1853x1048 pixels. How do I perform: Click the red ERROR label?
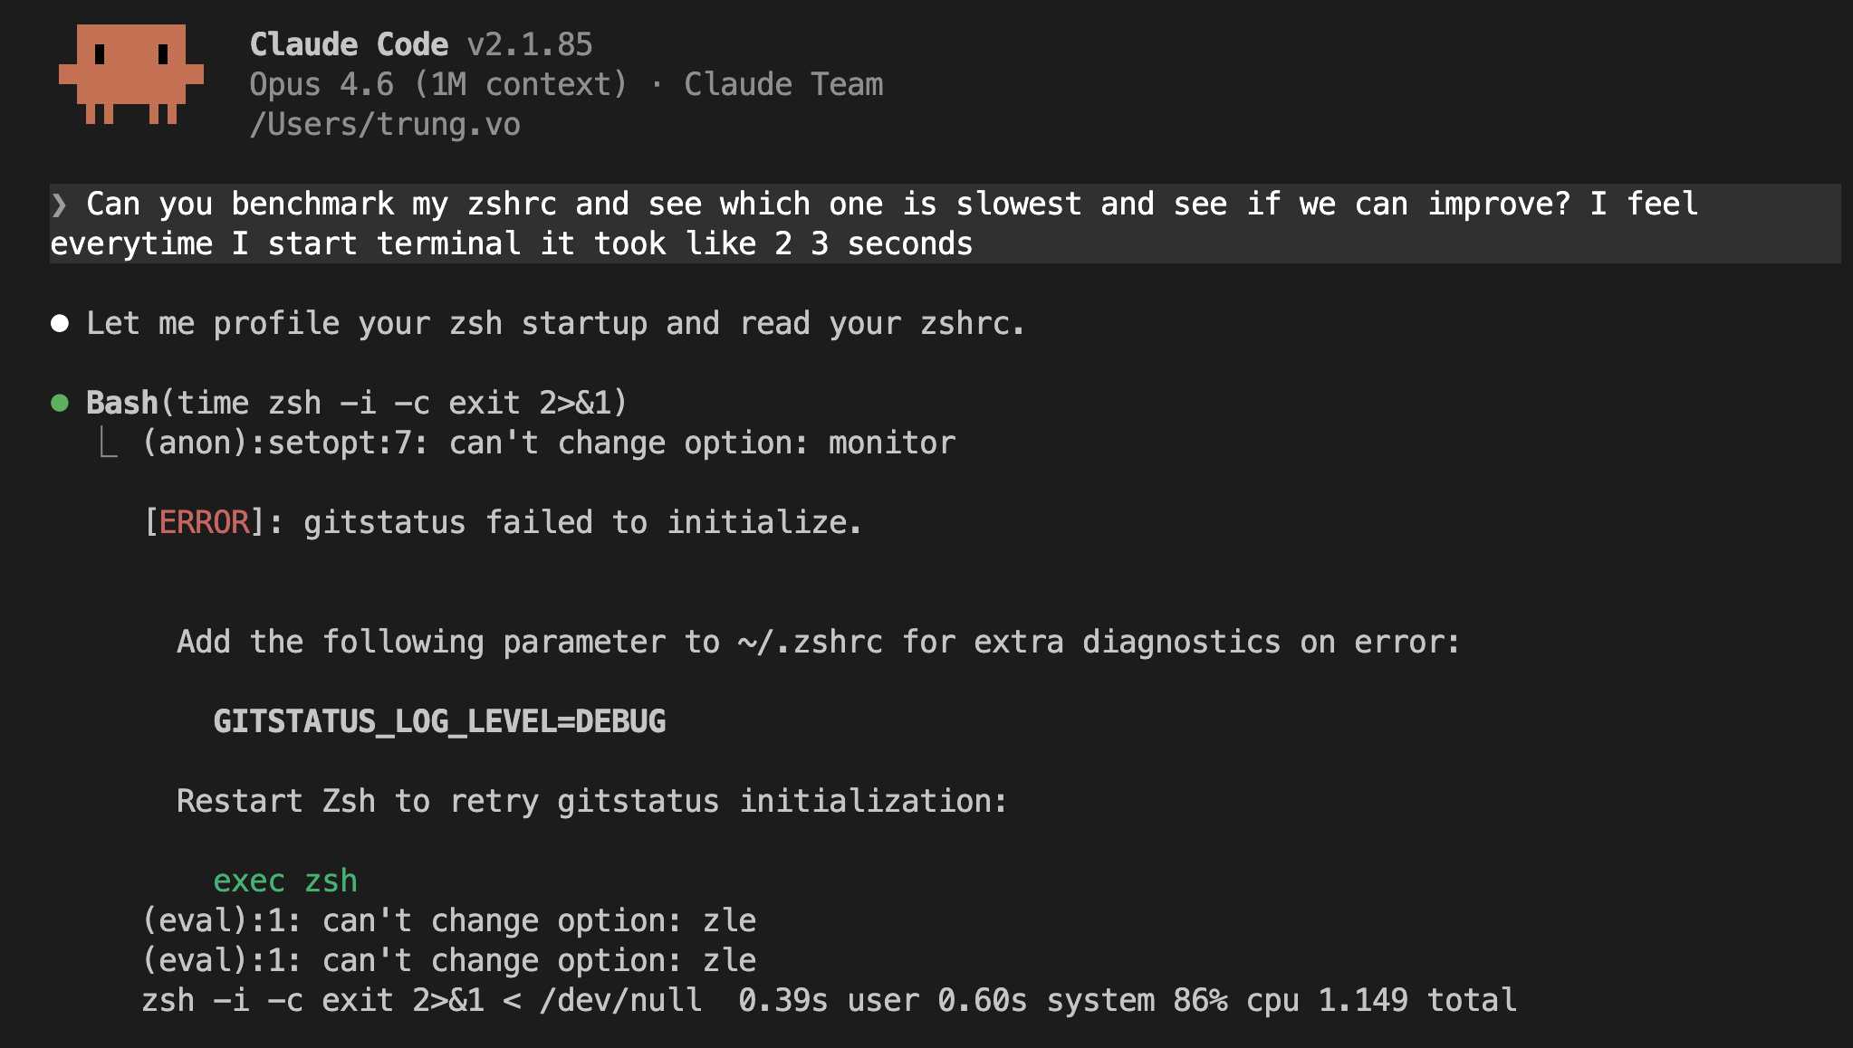[x=204, y=523]
